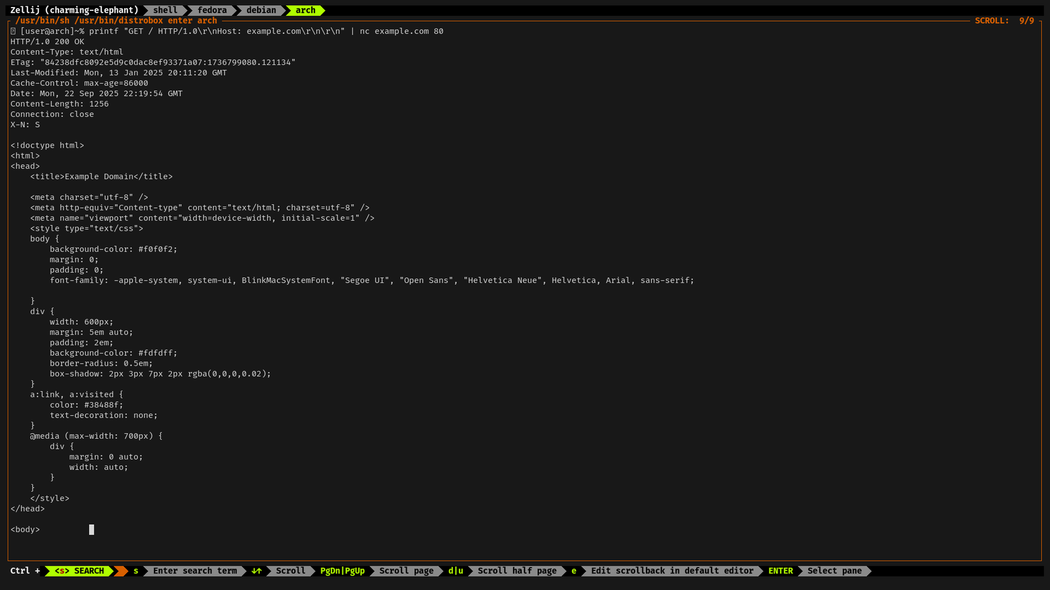Viewport: 1050px width, 590px height.
Task: Switch to the fedora tab
Action: point(212,10)
